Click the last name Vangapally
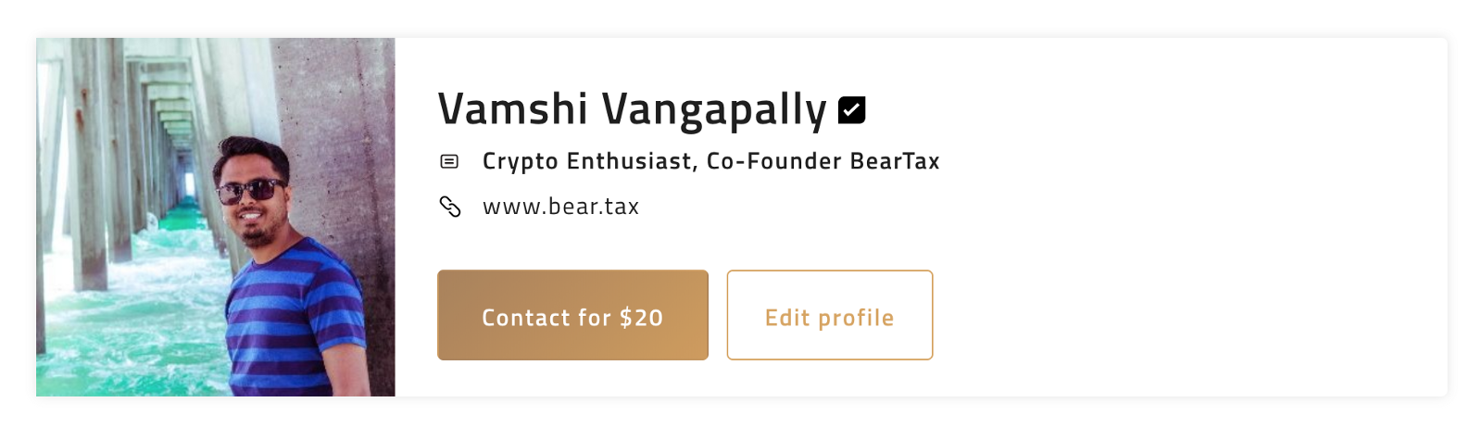This screenshot has height=428, width=1482. coord(713,109)
